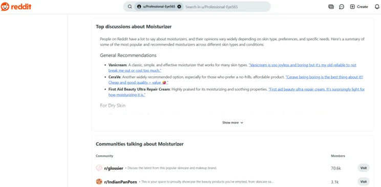Visit the r/glossier community
The image size is (381, 187).
point(363,168)
